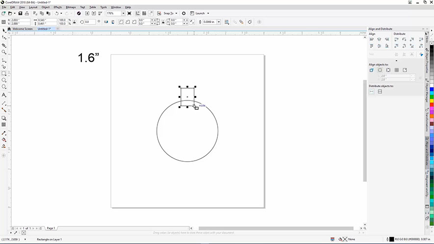This screenshot has width=434, height=244.
Task: Click the Page 1 tab
Action: pos(50,228)
